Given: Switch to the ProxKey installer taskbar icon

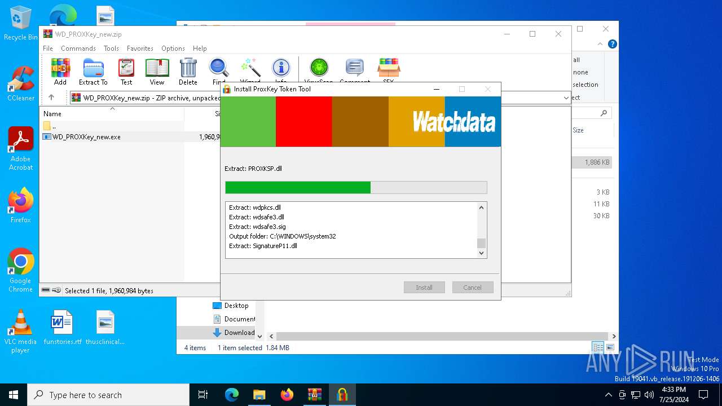Looking at the screenshot, I should pyautogui.click(x=342, y=395).
